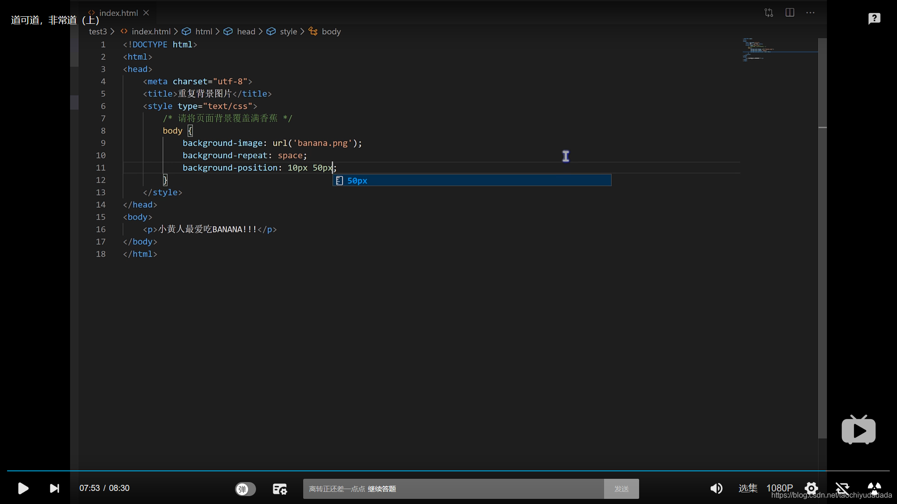897x504 pixels.
Task: Click the bilibili TV play overlay icon
Action: pos(858,430)
